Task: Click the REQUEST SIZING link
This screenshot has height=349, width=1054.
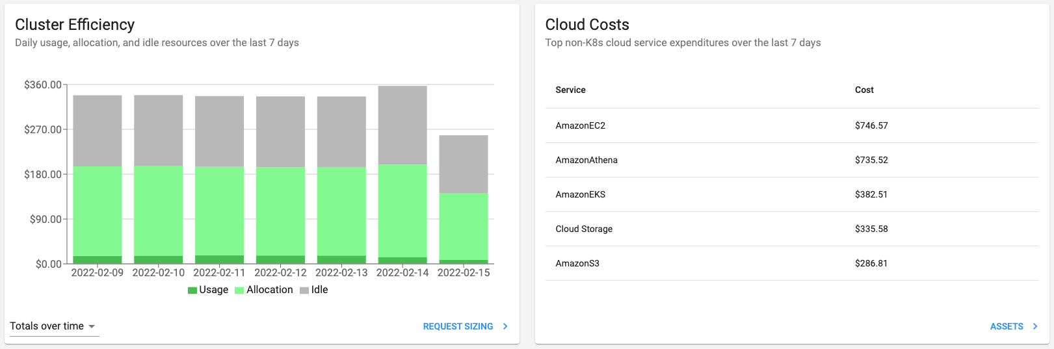Action: pos(458,326)
